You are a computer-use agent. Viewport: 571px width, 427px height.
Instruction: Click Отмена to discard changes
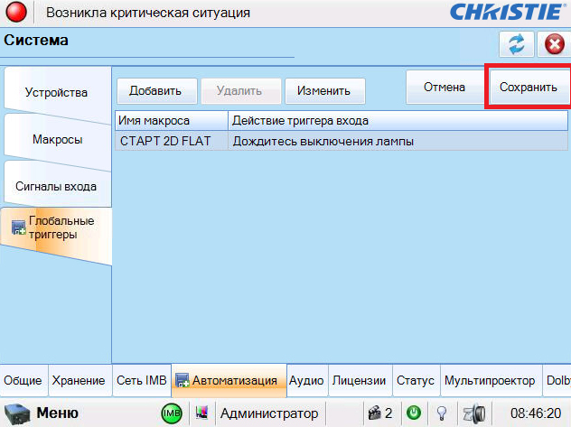click(x=445, y=88)
